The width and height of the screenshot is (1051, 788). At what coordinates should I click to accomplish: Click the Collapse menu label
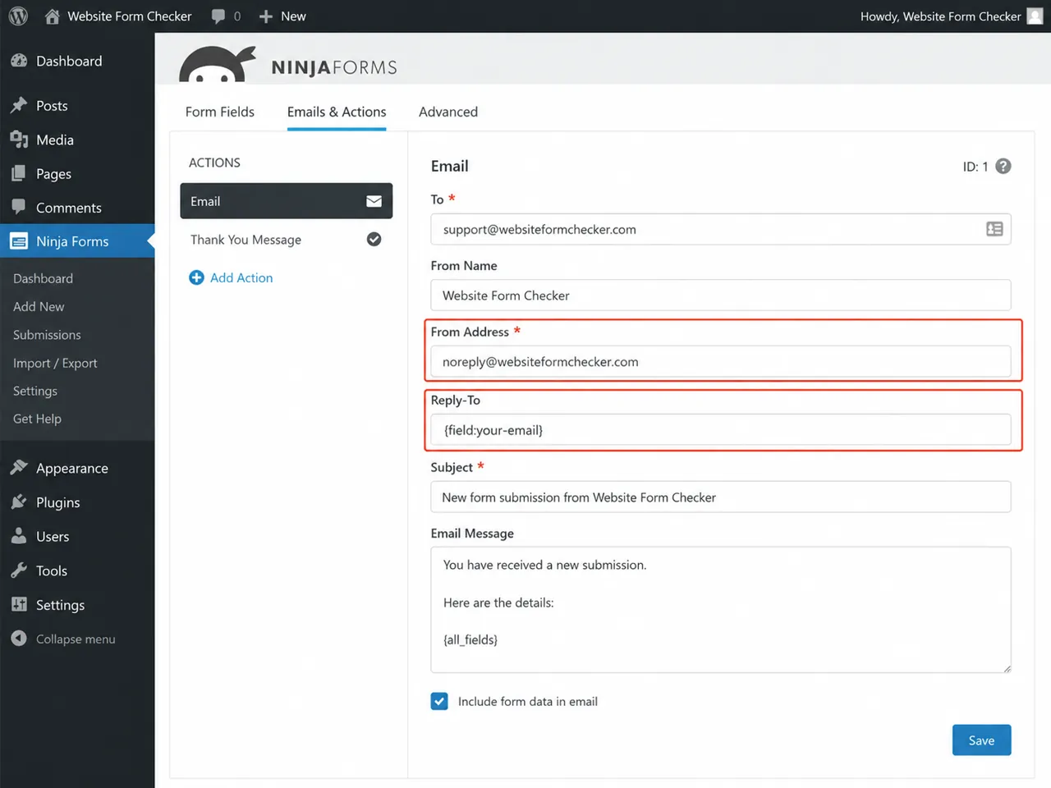(76, 639)
